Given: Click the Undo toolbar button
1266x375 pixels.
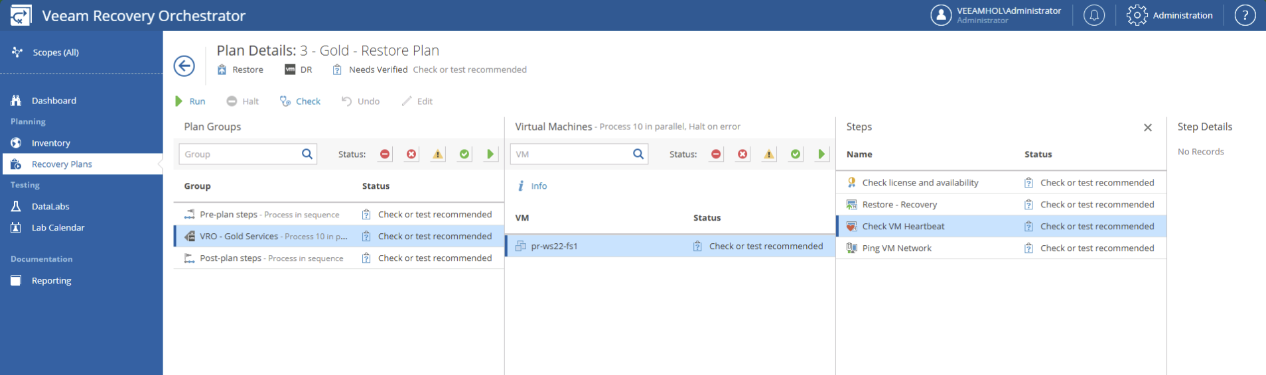Looking at the screenshot, I should [x=360, y=101].
